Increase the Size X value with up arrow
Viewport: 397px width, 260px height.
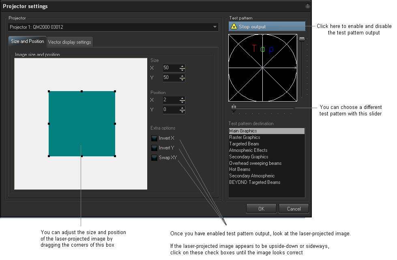point(182,66)
